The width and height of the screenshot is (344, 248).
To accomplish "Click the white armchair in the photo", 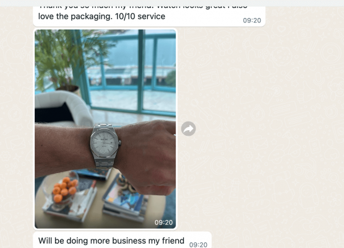I will point(64,109).
